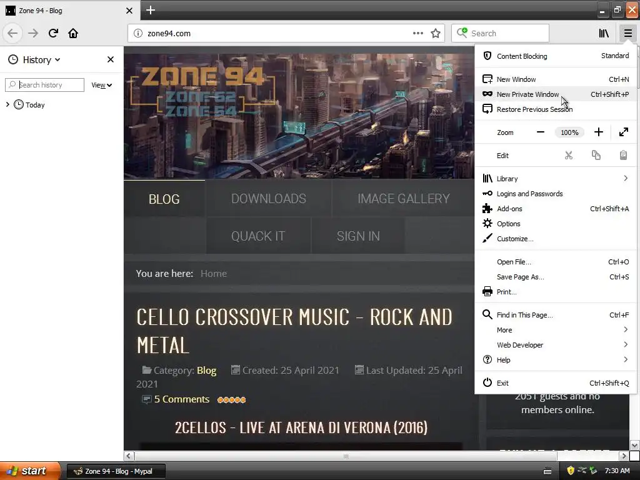Image resolution: width=640 pixels, height=480 pixels.
Task: Zoom in with the plus button
Action: 598,132
